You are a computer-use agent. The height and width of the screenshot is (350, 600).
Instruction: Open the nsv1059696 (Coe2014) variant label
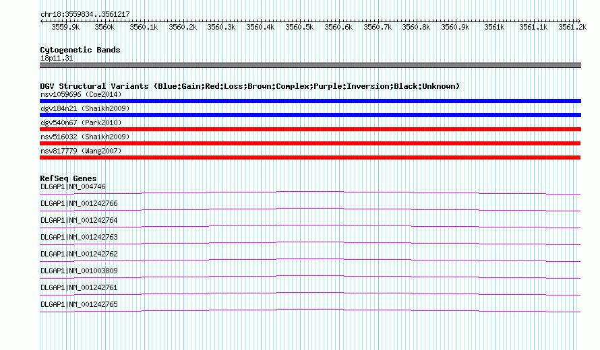pos(81,94)
